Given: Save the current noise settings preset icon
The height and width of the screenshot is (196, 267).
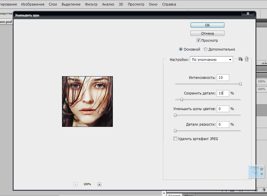Looking at the screenshot, I should [x=240, y=59].
